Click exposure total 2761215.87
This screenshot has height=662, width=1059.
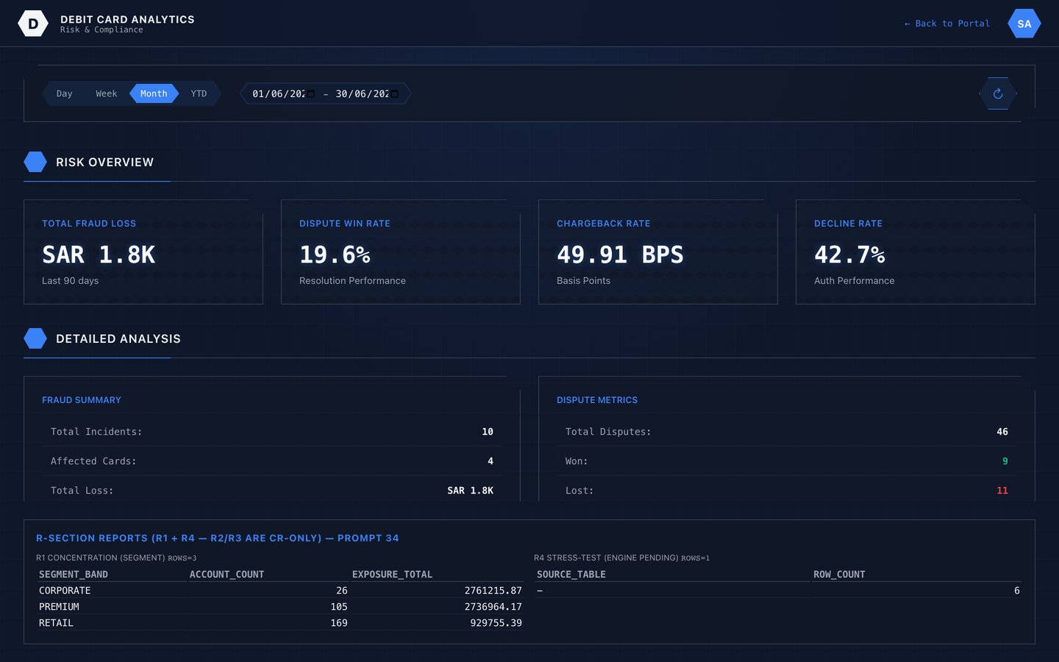click(493, 591)
